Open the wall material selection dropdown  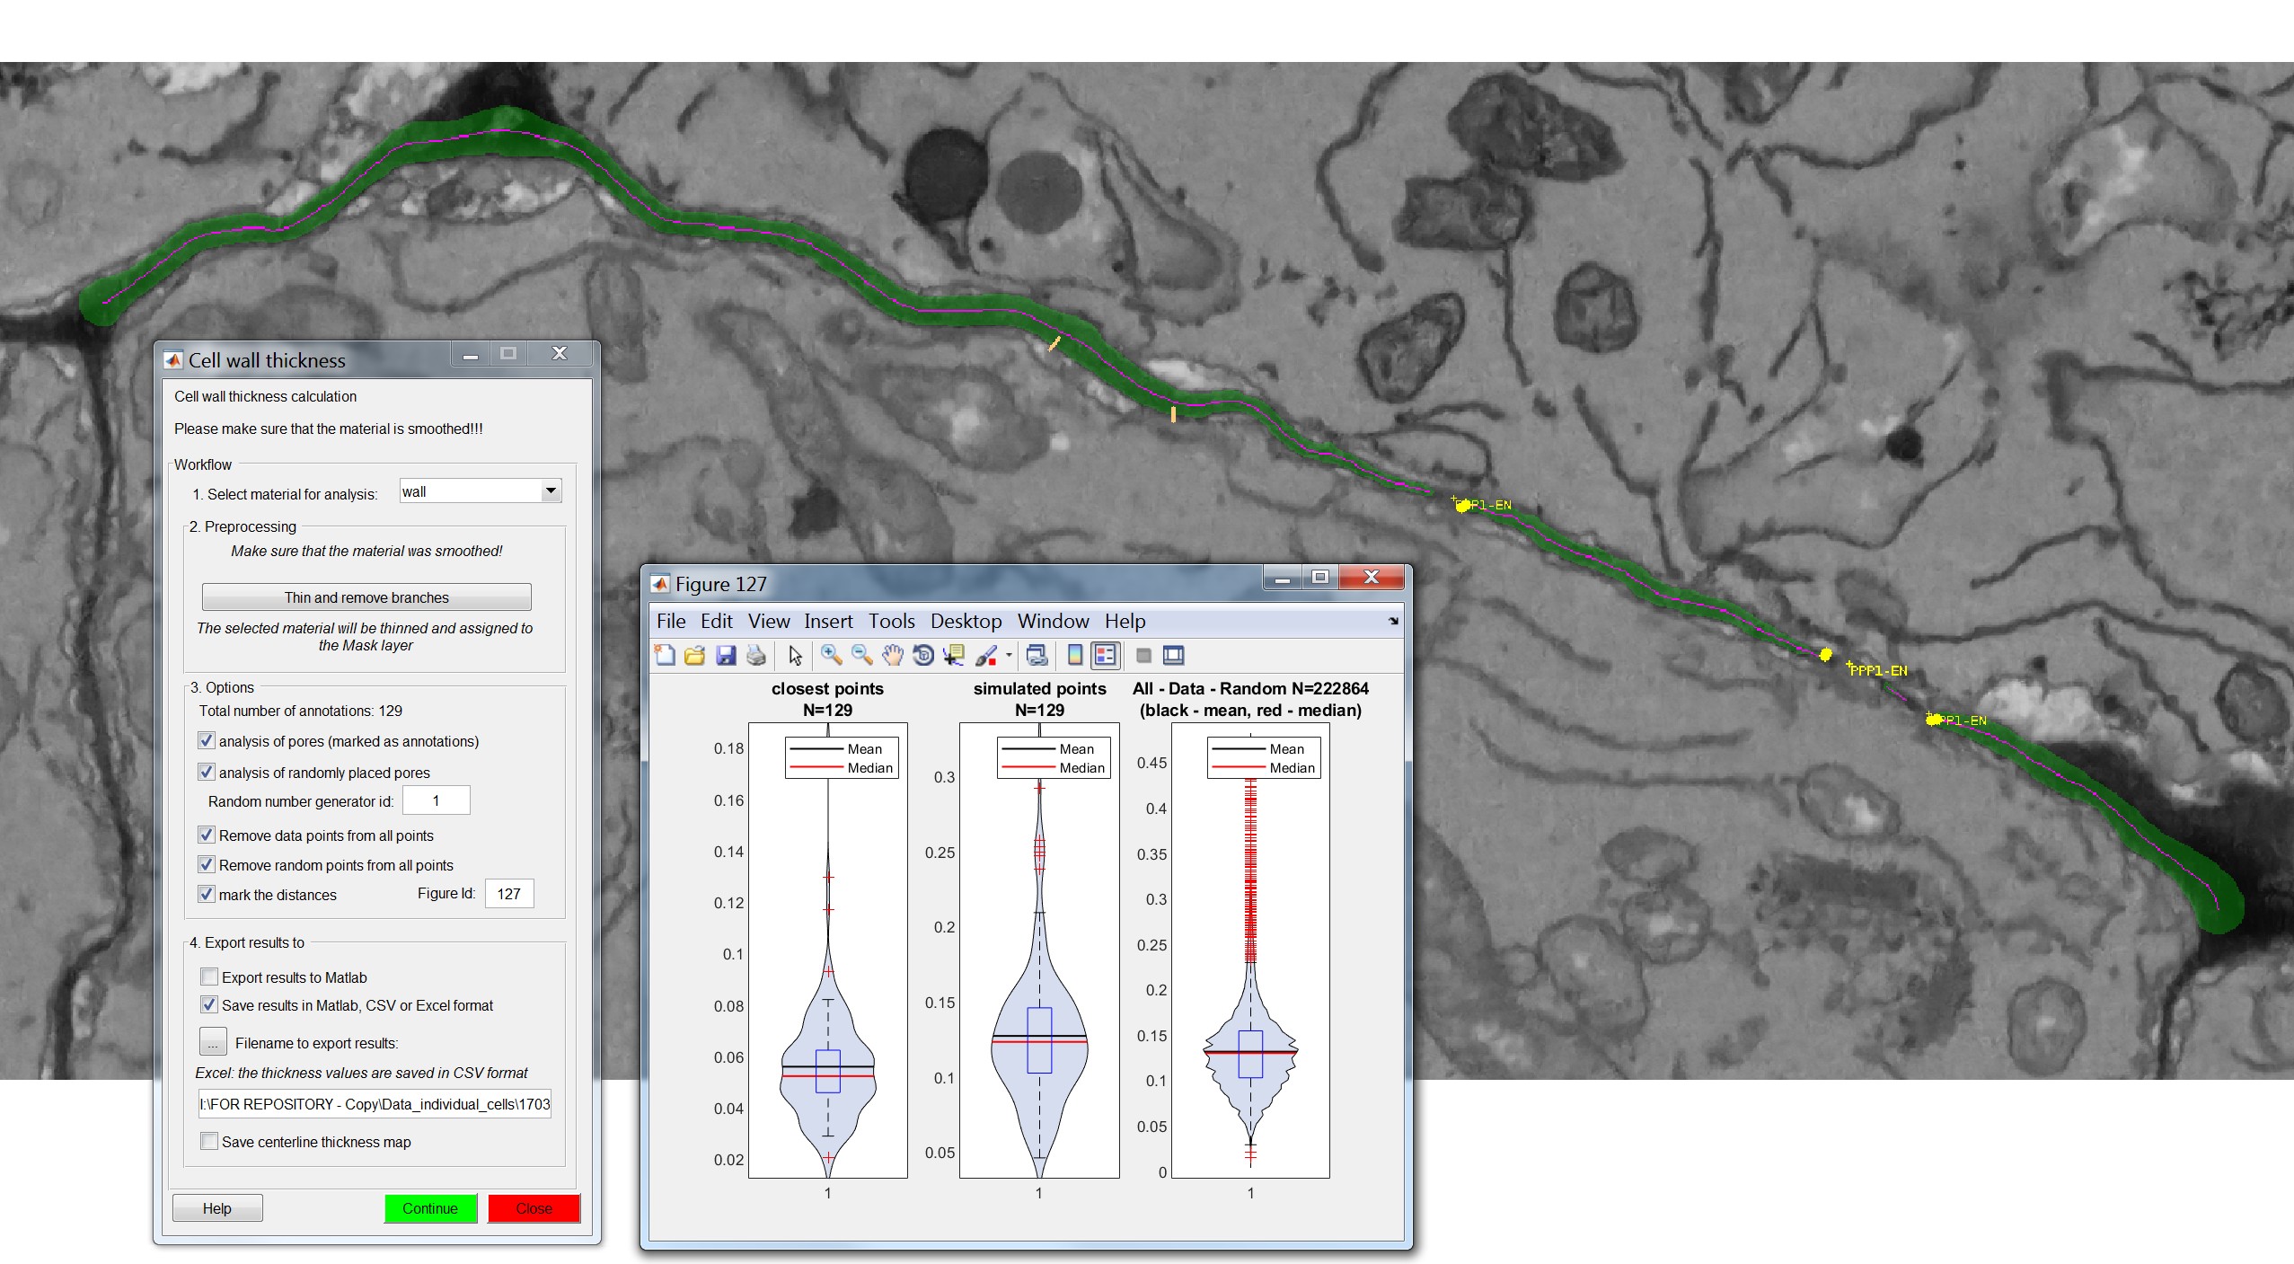point(551,491)
